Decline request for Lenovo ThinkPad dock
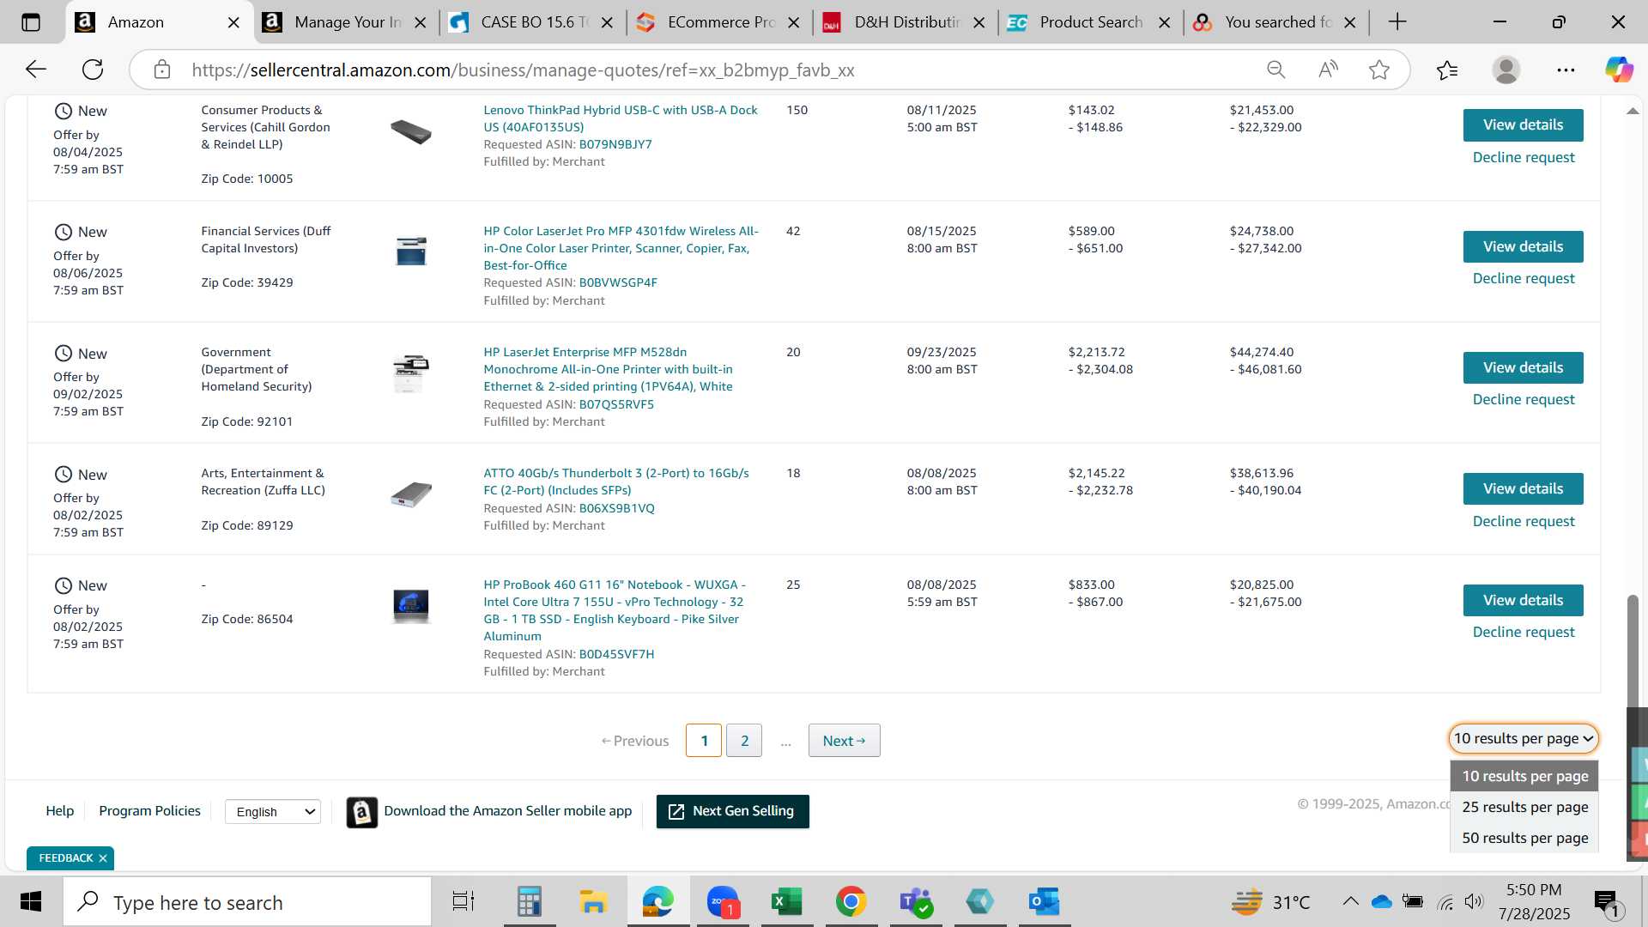1648x927 pixels. click(x=1524, y=157)
